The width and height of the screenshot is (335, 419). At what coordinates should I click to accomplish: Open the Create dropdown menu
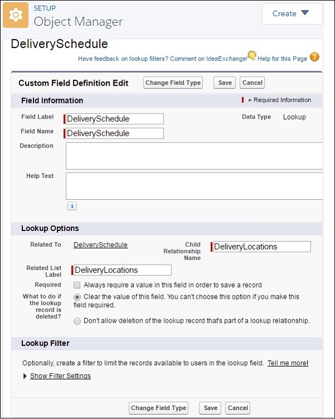tap(291, 13)
